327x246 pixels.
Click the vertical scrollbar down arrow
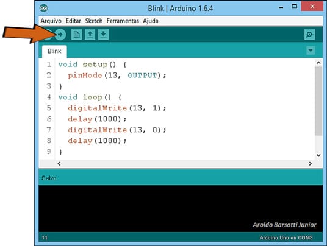(318, 155)
